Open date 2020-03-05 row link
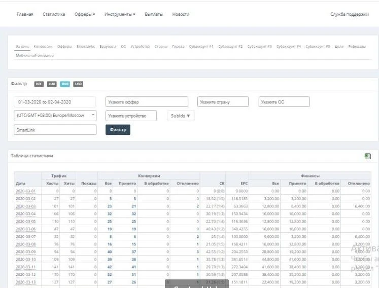 (x=25, y=222)
